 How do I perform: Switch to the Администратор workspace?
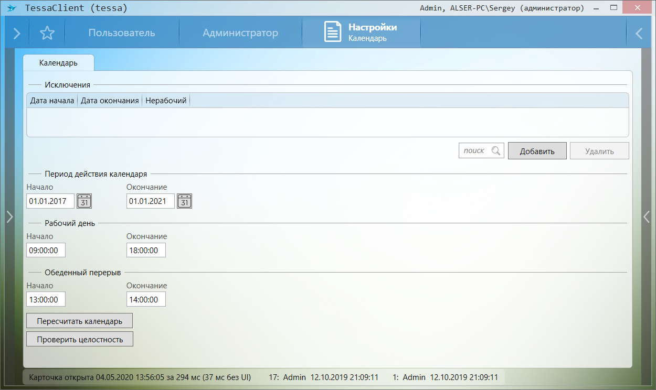coord(240,33)
